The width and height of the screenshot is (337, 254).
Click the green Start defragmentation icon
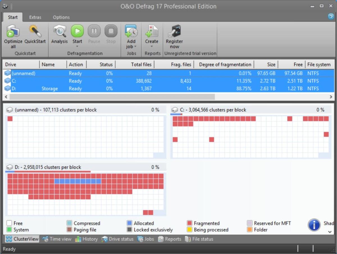point(77,31)
